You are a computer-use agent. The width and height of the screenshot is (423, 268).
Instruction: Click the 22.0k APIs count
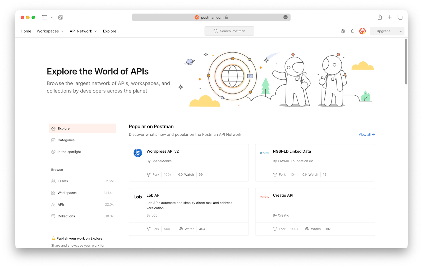click(109, 204)
